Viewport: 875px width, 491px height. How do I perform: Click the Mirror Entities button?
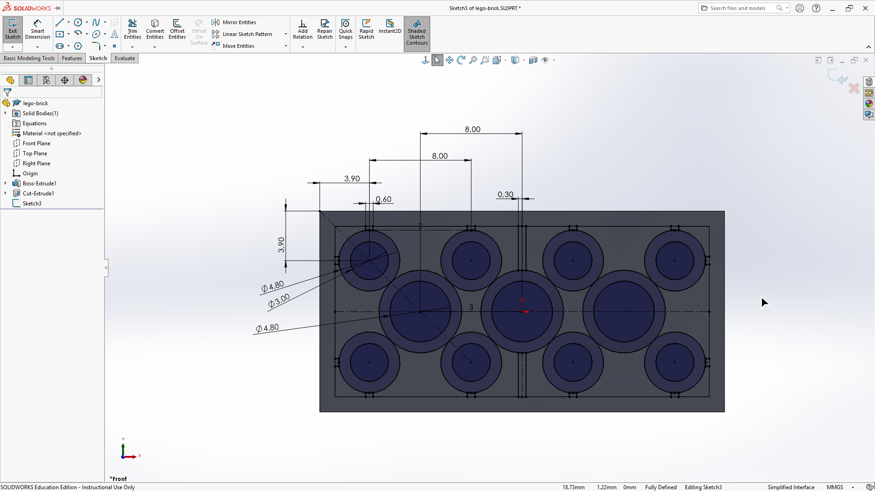click(x=234, y=22)
